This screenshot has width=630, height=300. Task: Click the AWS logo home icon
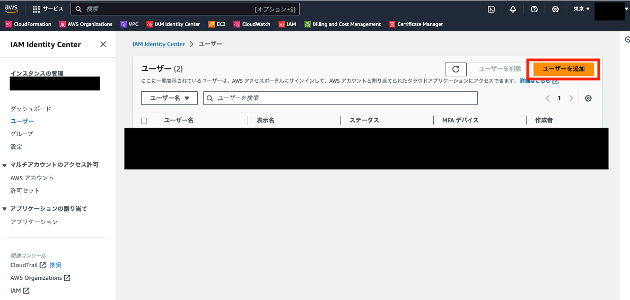point(12,9)
